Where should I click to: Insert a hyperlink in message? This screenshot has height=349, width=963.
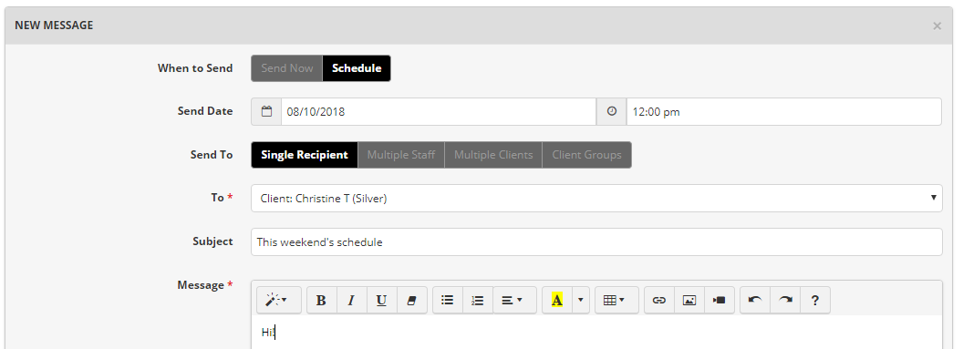(659, 301)
